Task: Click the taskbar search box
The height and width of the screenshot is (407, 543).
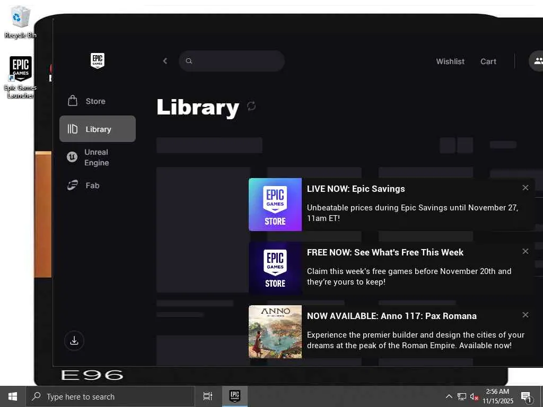Action: click(x=110, y=396)
